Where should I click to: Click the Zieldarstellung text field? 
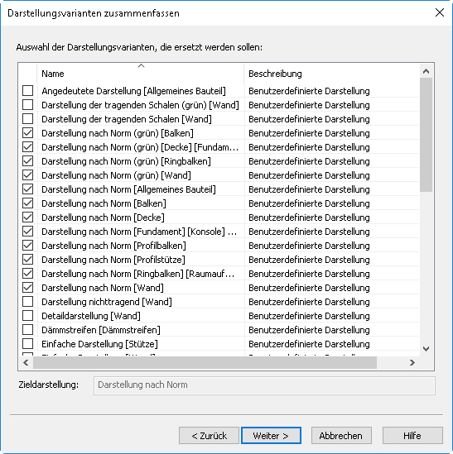(x=264, y=385)
